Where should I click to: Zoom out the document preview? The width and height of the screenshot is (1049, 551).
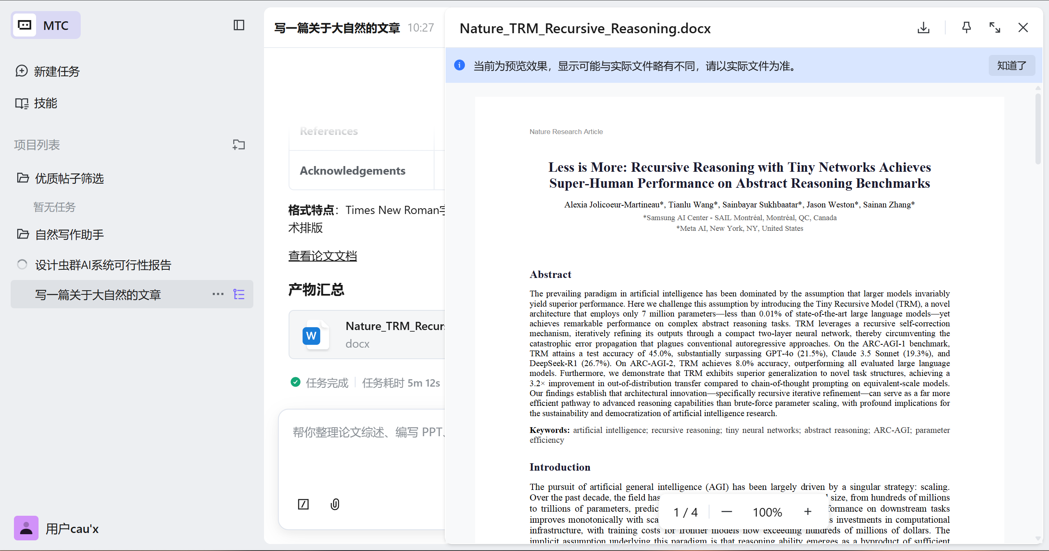point(727,512)
